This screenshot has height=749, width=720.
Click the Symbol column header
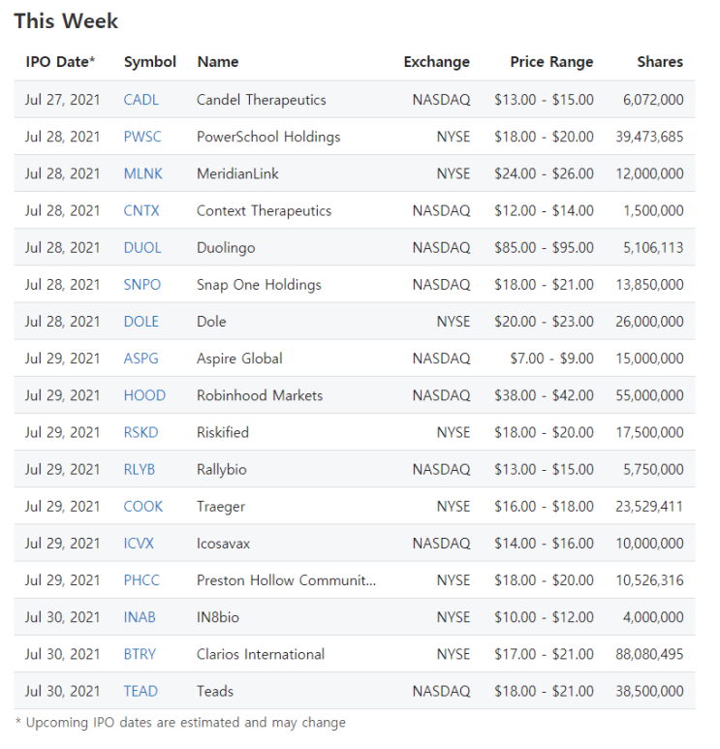150,62
